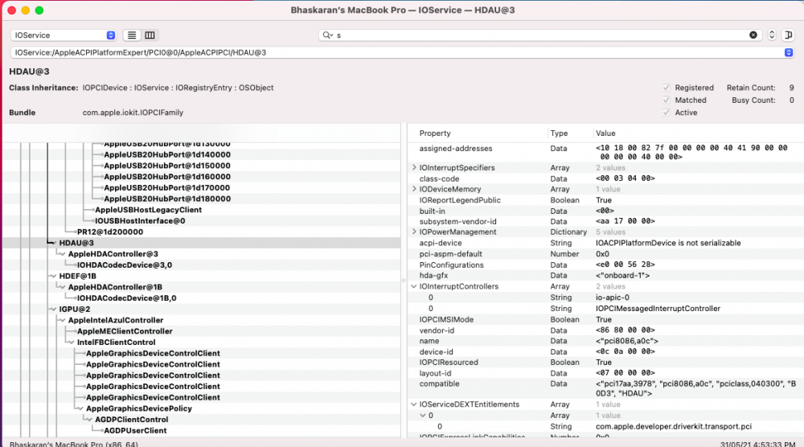Select the class-code property row

(606, 178)
